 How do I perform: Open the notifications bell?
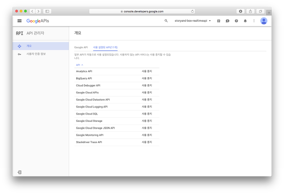pos(245,21)
